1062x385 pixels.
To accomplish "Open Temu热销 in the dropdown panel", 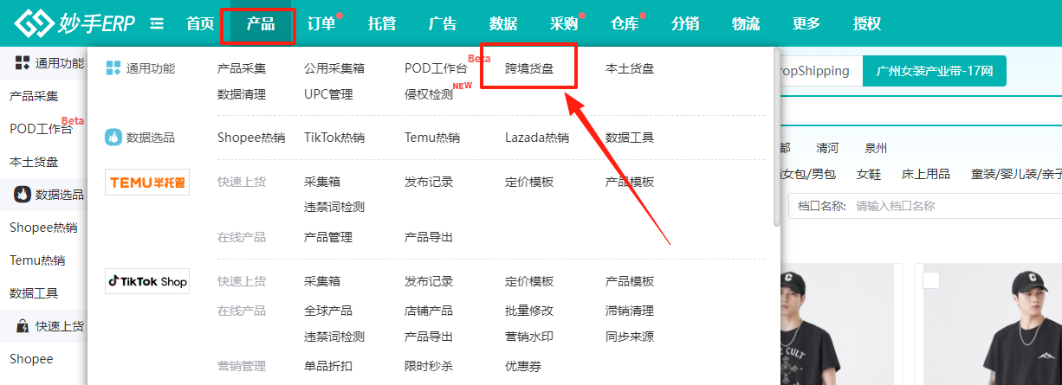I will tap(432, 137).
